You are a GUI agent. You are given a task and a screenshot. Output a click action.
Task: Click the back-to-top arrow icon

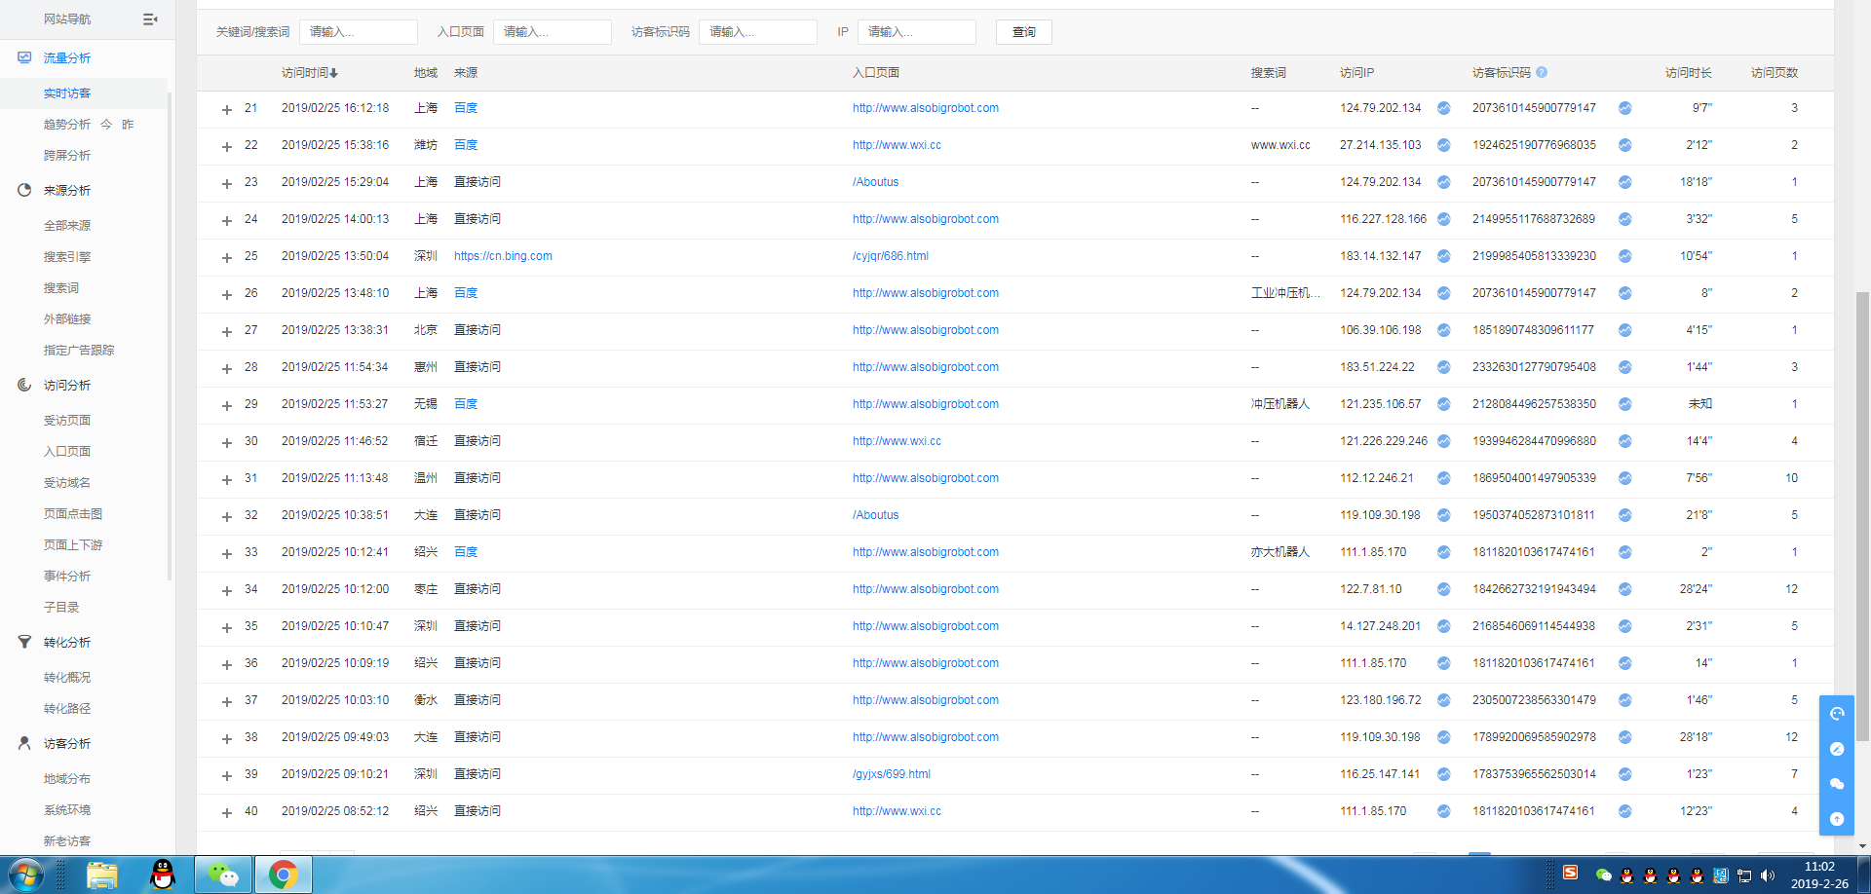point(1836,819)
